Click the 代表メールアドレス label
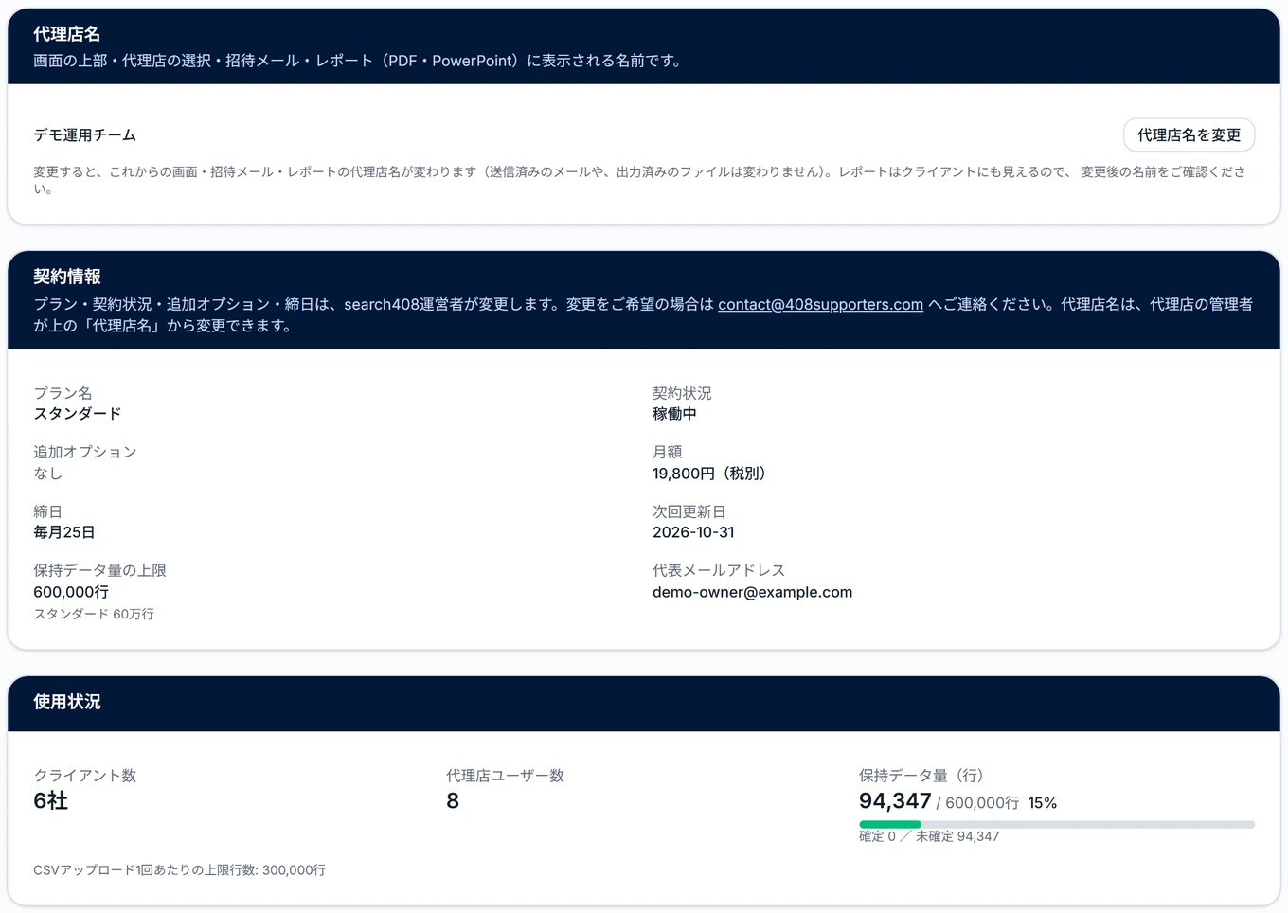The width and height of the screenshot is (1288, 913). click(719, 570)
